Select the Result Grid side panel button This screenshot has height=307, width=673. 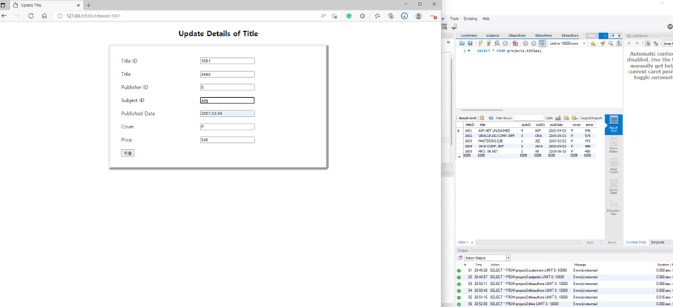pos(614,125)
